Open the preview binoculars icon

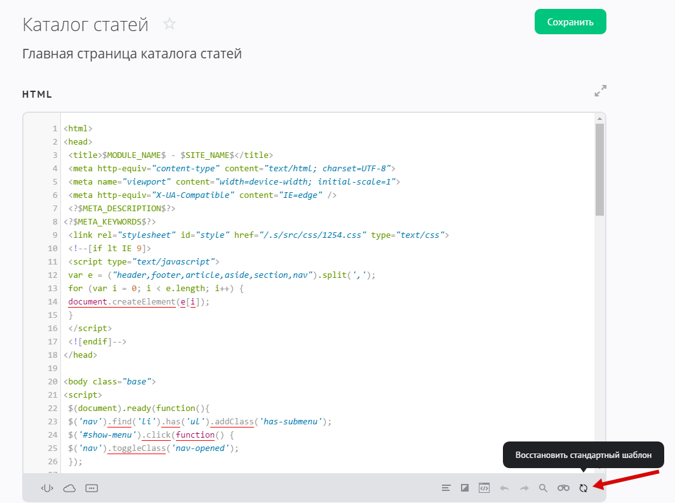563,488
